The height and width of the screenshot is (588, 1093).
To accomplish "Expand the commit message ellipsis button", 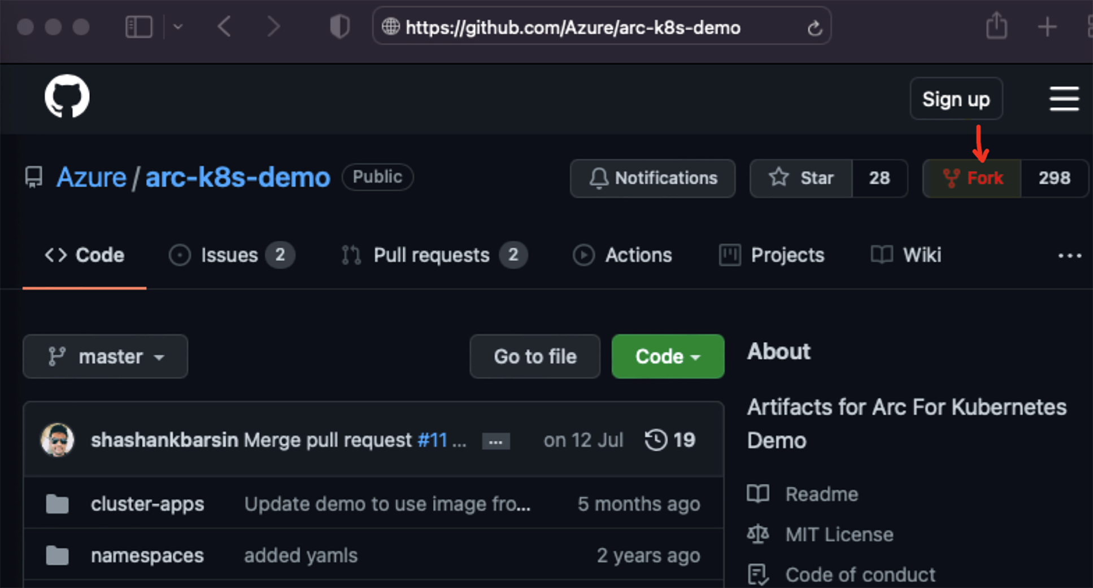I will (496, 441).
